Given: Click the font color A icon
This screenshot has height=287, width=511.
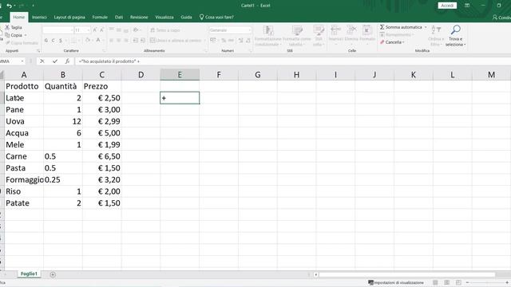Looking at the screenshot, I should click(x=98, y=41).
